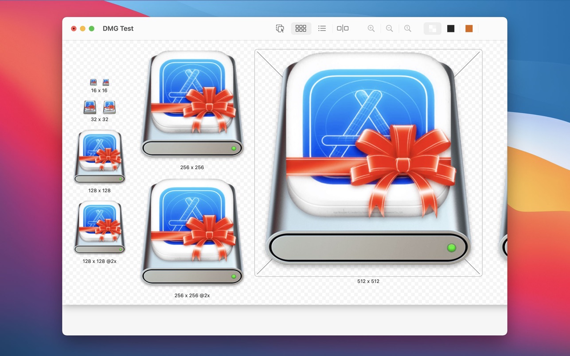Screen dimensions: 570x356
Task: Set the preview background to orange
Action: click(469, 28)
